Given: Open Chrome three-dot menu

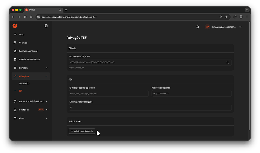Looking at the screenshot, I should 247,17.
